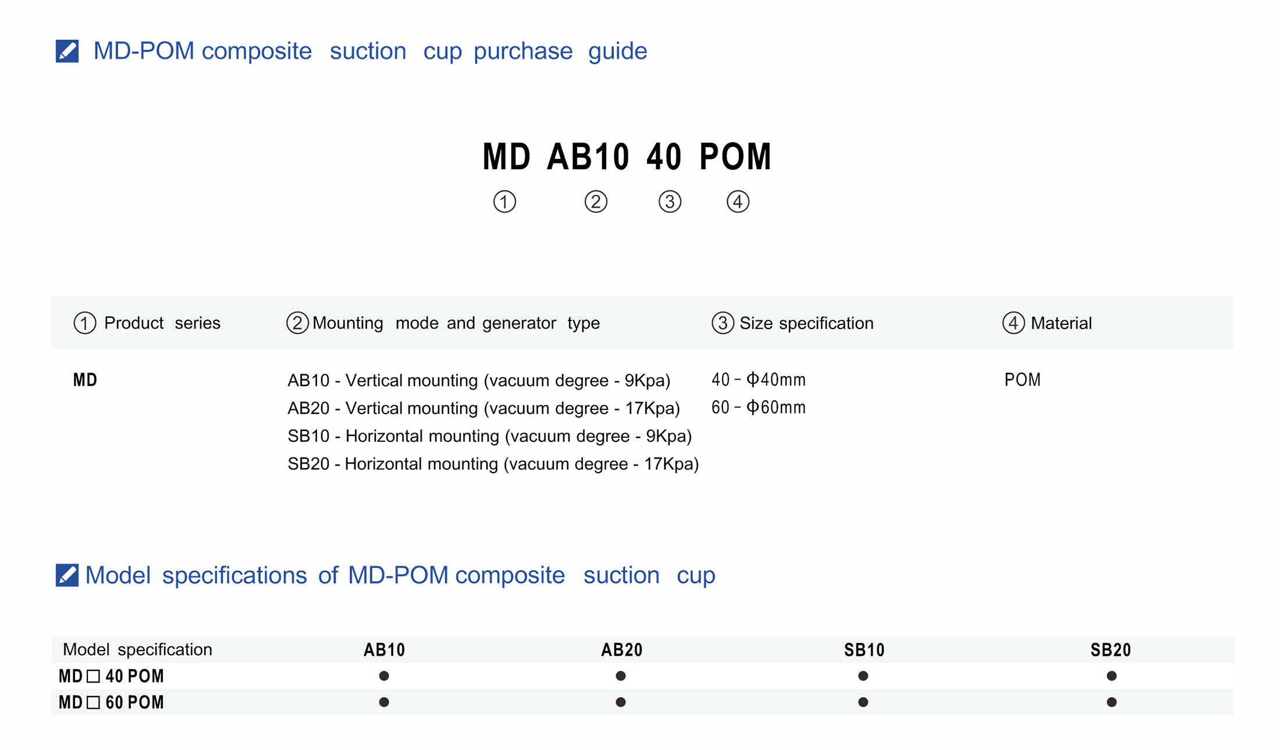Click the SB20 - Horizontal mounting 17Kpa option
Image resolution: width=1280 pixels, height=750 pixels.
point(493,464)
